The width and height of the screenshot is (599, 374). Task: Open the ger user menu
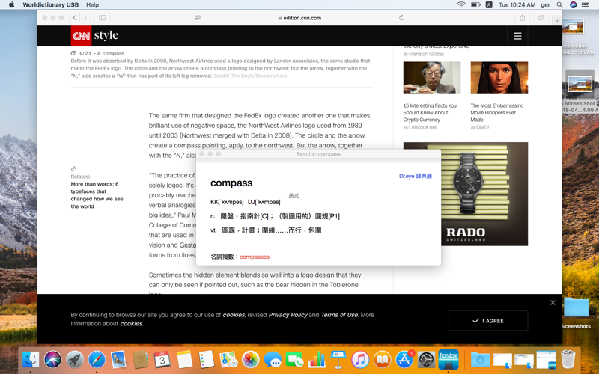[546, 4]
